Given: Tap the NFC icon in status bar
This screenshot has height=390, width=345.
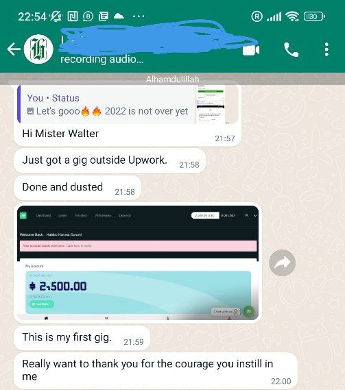Looking at the screenshot, I should pos(73,16).
